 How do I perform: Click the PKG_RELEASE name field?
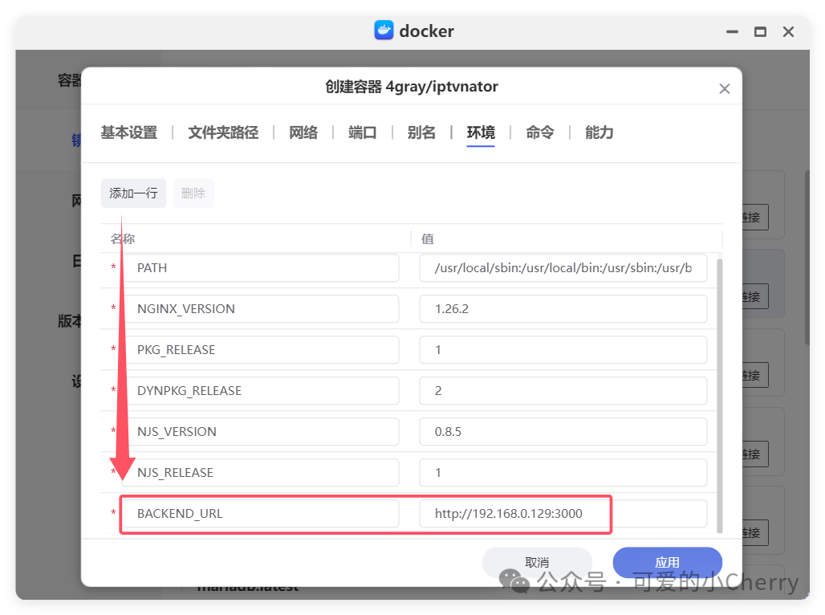click(x=261, y=350)
